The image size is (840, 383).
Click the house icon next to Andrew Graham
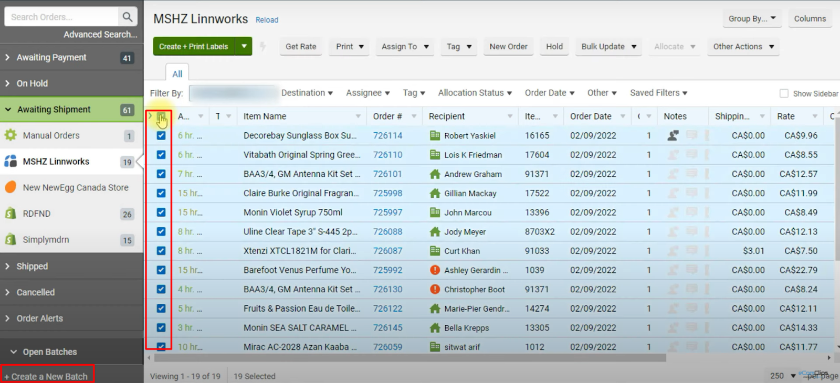click(x=435, y=174)
